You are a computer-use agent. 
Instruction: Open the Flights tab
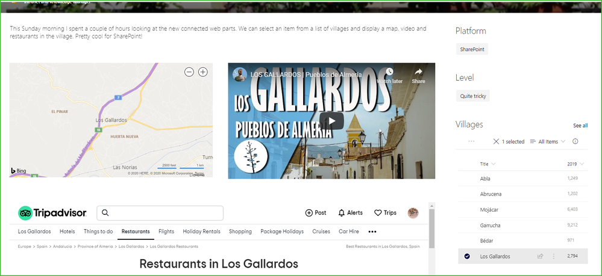166,232
